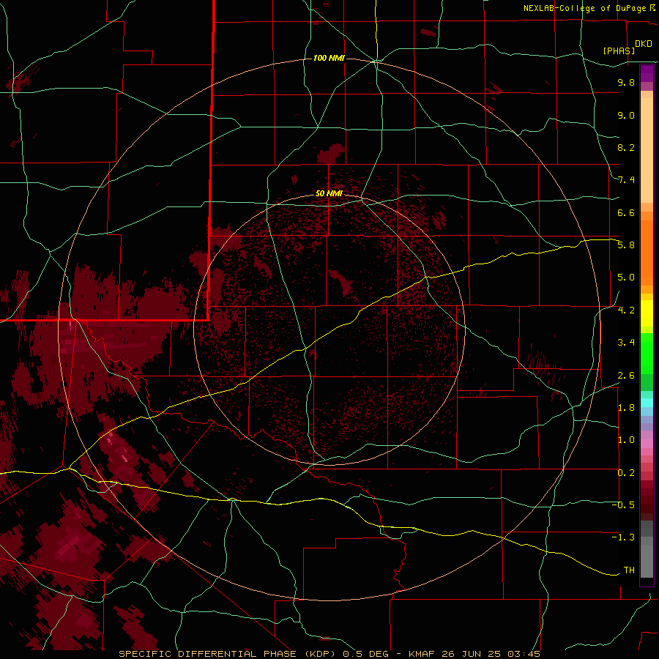
Task: Click the (KDP) product abbreviation in caption
Action: point(320,654)
